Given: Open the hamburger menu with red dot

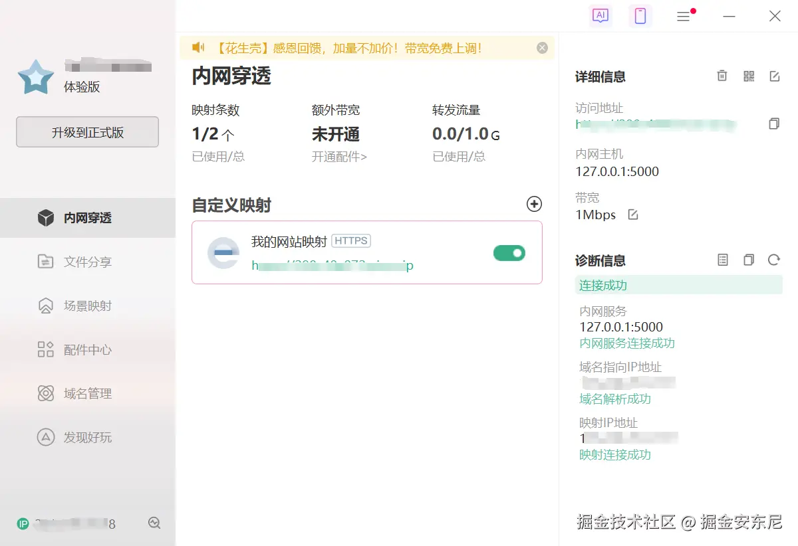Looking at the screenshot, I should point(684,16).
